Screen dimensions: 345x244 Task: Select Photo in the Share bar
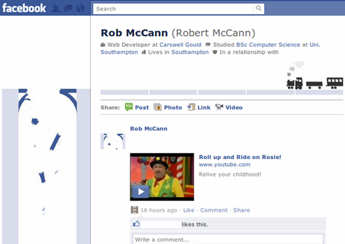tap(173, 108)
